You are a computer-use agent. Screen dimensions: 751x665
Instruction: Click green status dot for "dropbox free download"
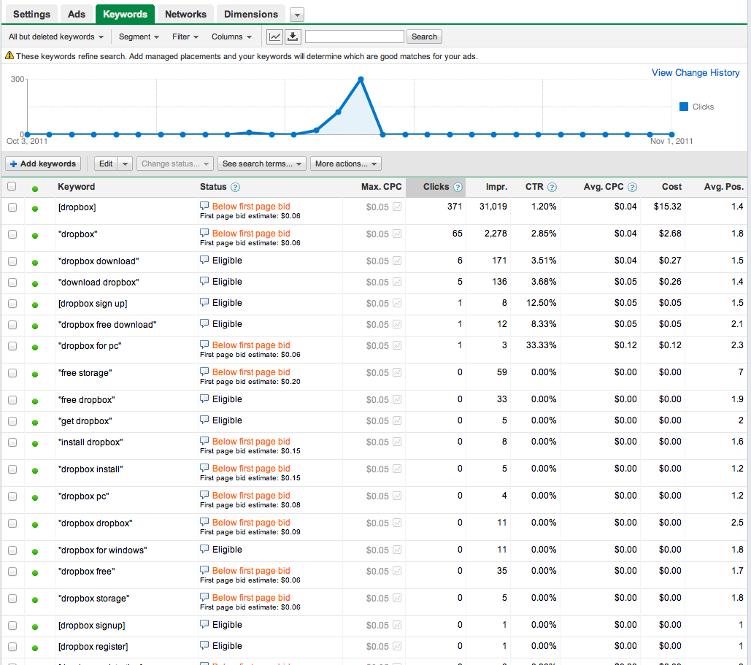pyautogui.click(x=35, y=326)
